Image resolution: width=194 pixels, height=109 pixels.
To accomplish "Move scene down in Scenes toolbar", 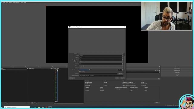I will (7, 103).
